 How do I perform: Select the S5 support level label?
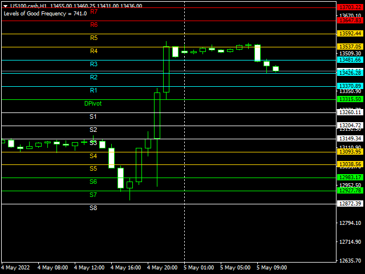coord(93,168)
